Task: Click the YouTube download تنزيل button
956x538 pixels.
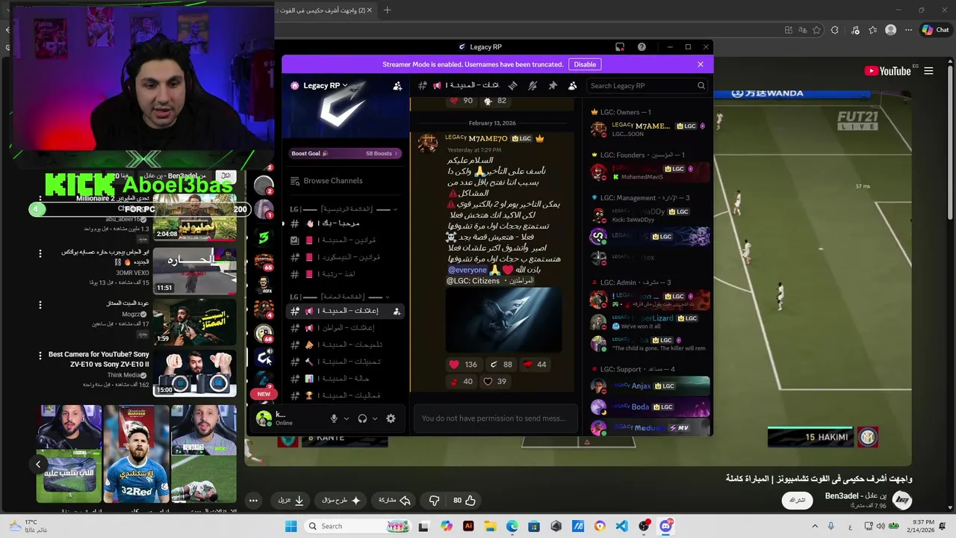Action: [x=291, y=501]
